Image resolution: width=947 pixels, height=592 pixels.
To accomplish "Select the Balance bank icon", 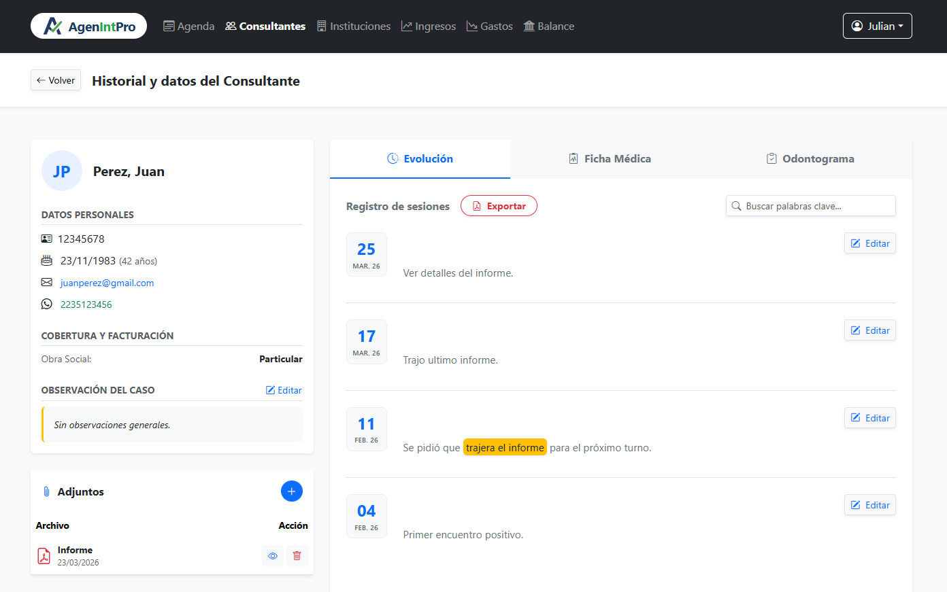I will (x=529, y=26).
